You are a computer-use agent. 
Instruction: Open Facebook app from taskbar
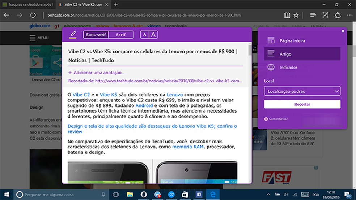point(199,195)
